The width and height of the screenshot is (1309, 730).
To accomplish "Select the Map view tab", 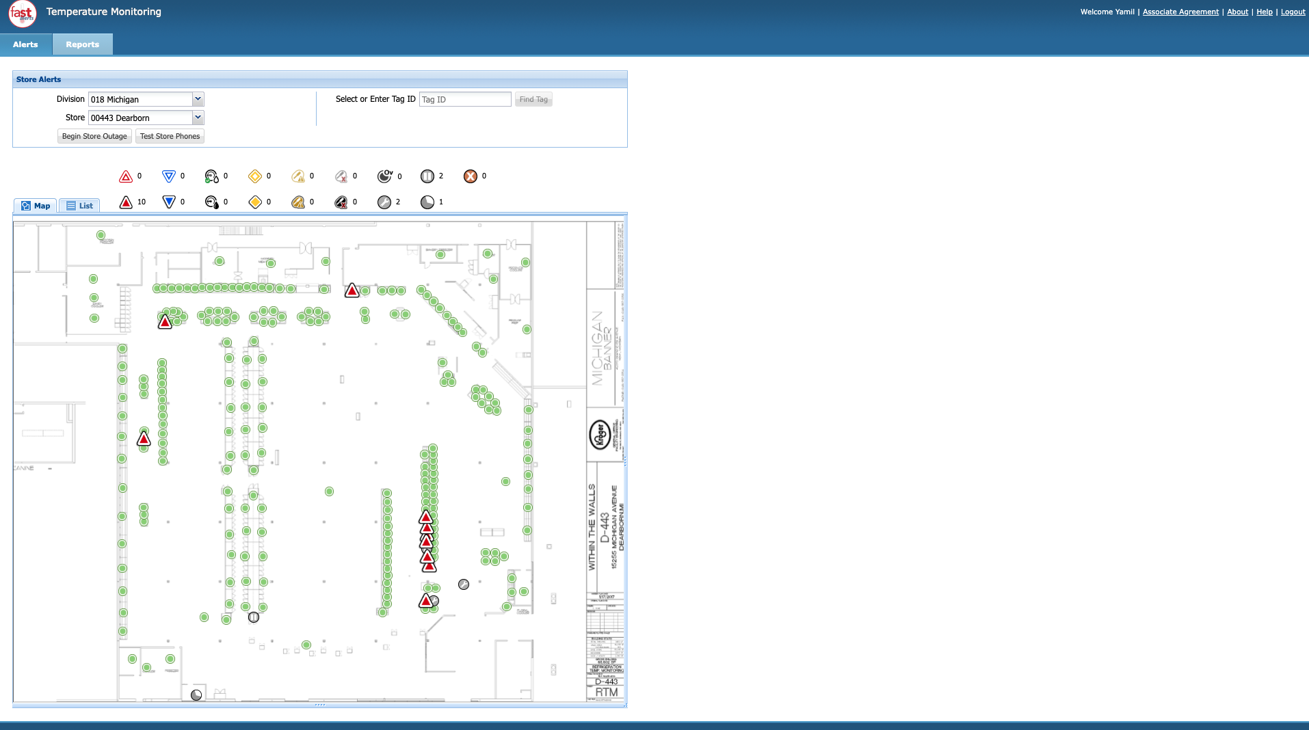I will click(x=35, y=206).
